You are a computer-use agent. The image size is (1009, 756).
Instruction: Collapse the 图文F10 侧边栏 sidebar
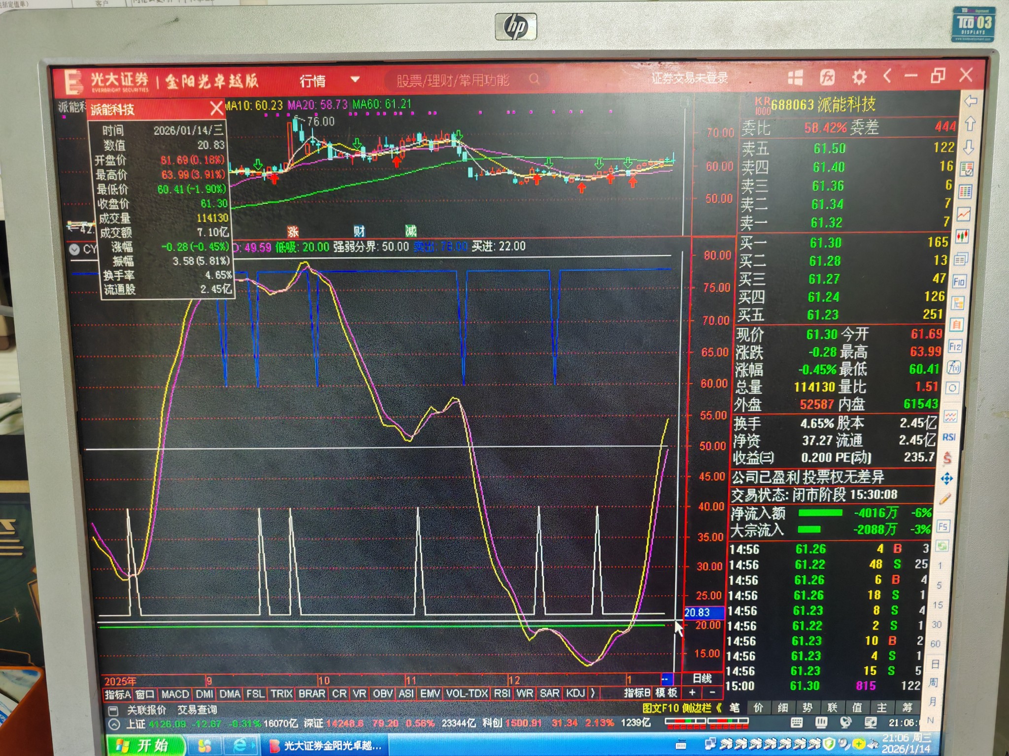click(718, 708)
